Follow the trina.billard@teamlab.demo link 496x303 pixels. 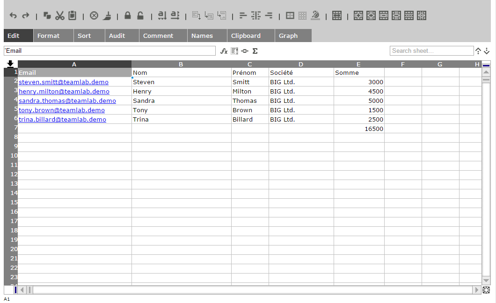[x=62, y=119]
